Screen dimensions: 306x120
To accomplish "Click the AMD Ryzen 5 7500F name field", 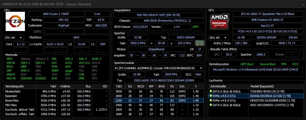I will point(56,14).
